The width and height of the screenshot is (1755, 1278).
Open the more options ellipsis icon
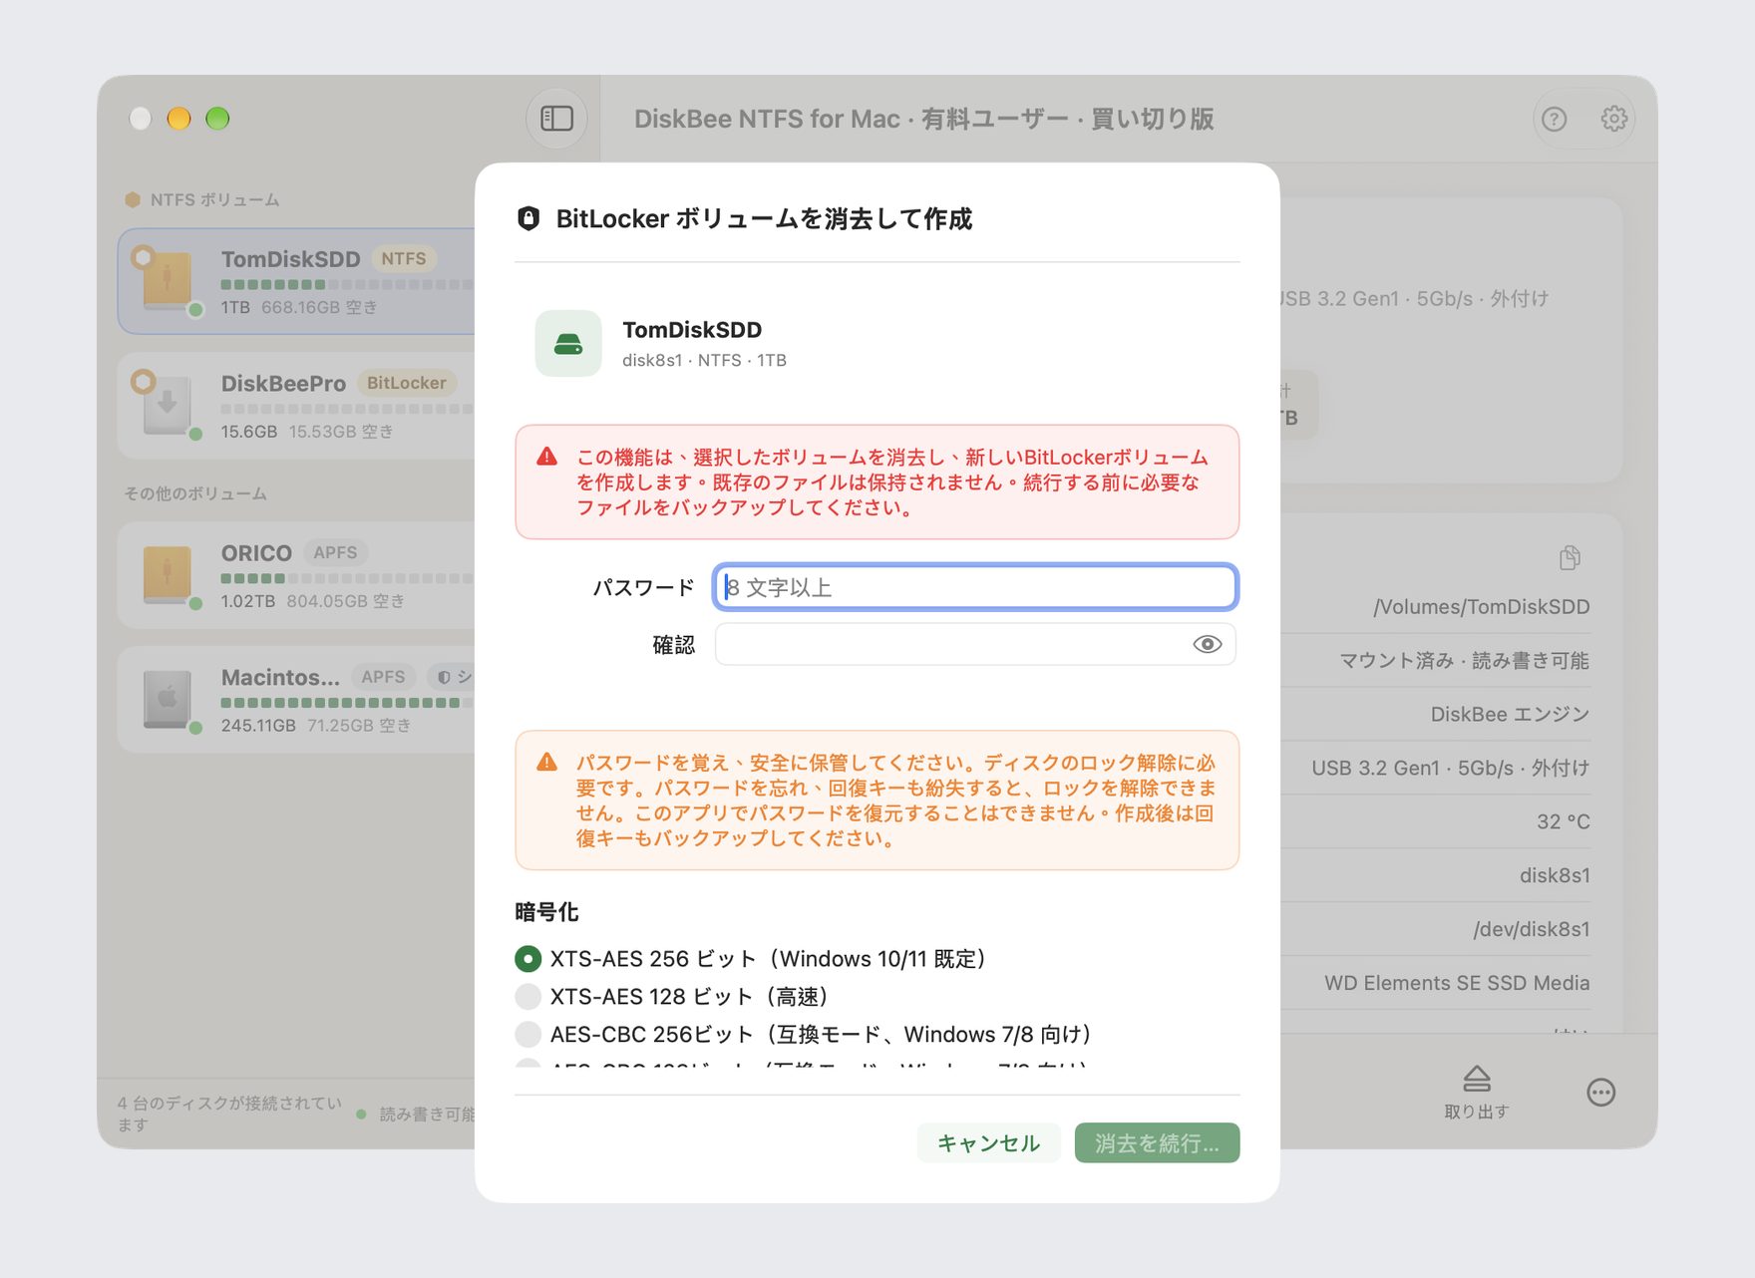click(x=1600, y=1093)
